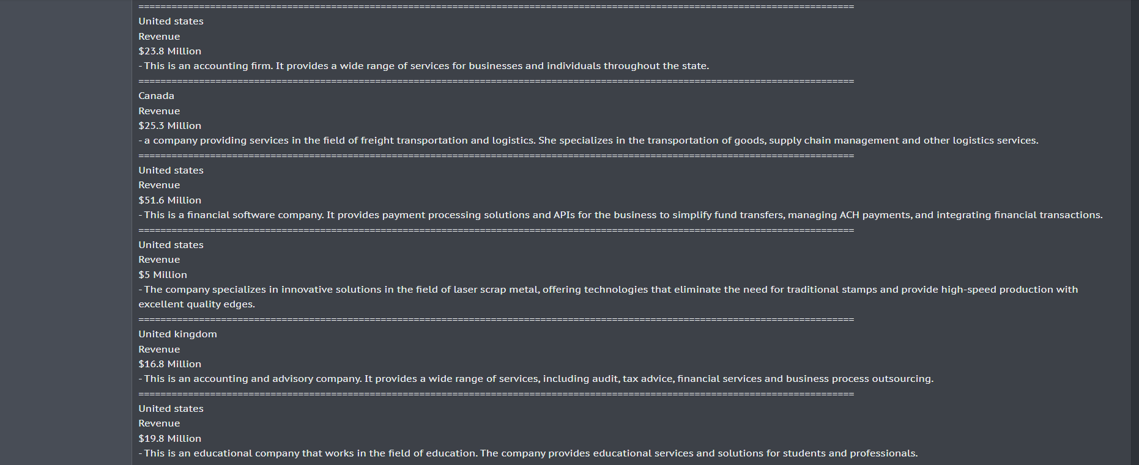
Task: Click United states above the $51.6 Million entry
Action: pos(171,170)
